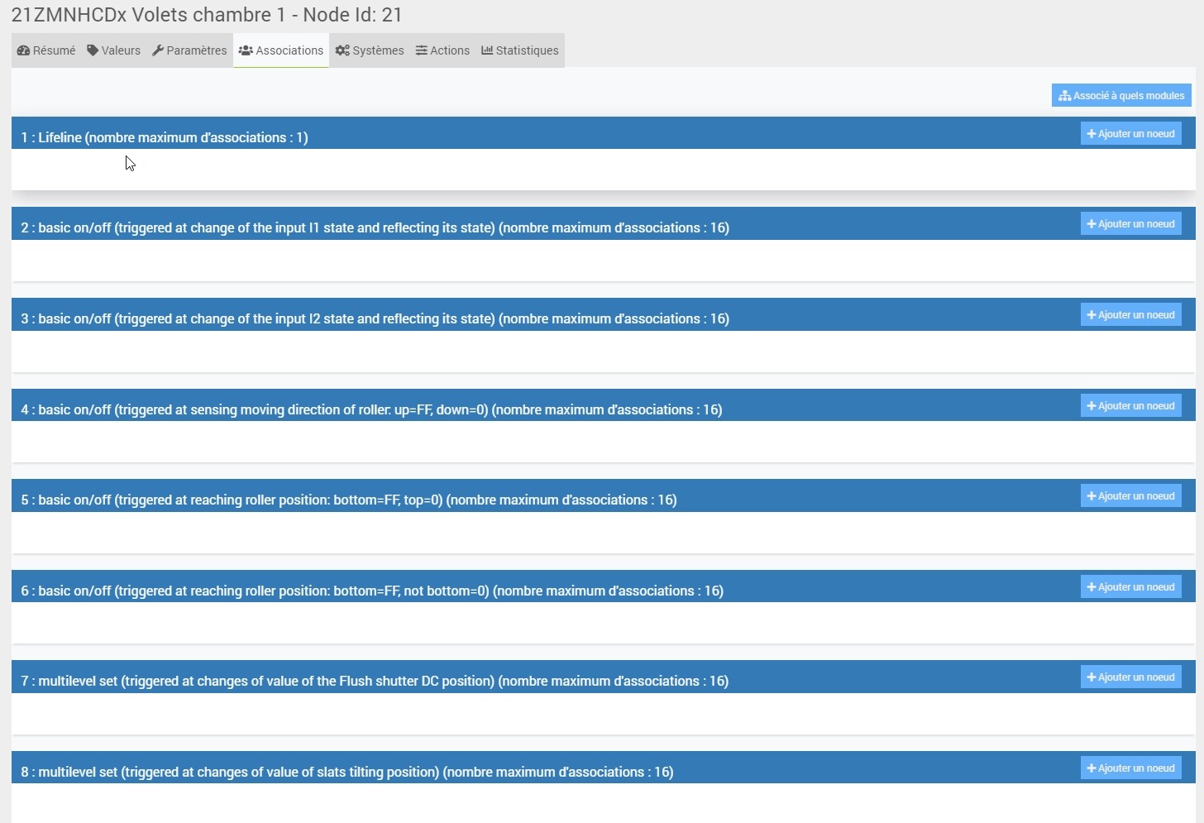The height and width of the screenshot is (823, 1204).
Task: Add a node to group 7 Flush shutter DC
Action: [x=1131, y=677]
